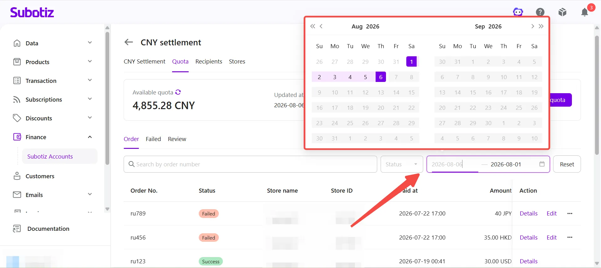View Details for order ru456
Image resolution: width=601 pixels, height=268 pixels.
pyautogui.click(x=528, y=237)
